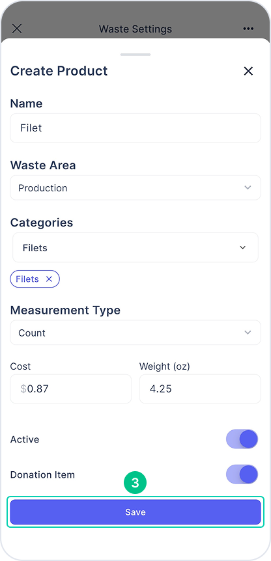Click the Waste Area chevron arrow
Screen dimensions: 271x561
(248, 187)
